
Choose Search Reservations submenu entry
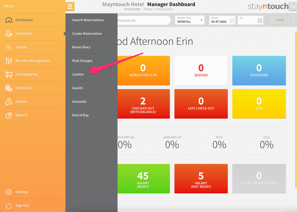88,20
